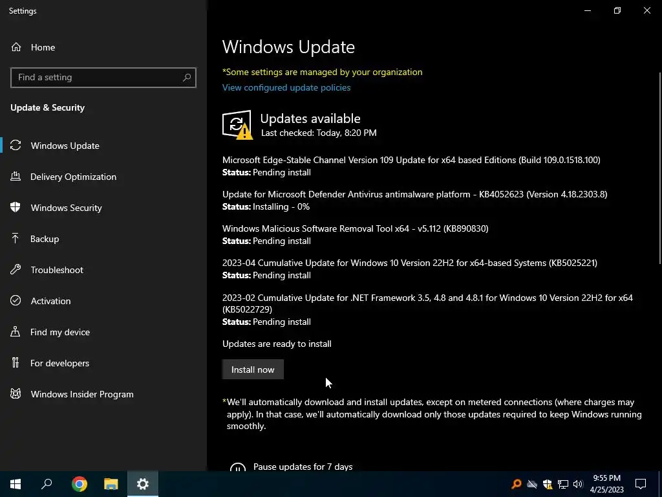Image resolution: width=662 pixels, height=497 pixels.
Task: Open the notification action center
Action: [641, 484]
